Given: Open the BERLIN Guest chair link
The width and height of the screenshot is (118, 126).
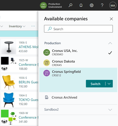Looking at the screenshot, I should pos(28,82).
